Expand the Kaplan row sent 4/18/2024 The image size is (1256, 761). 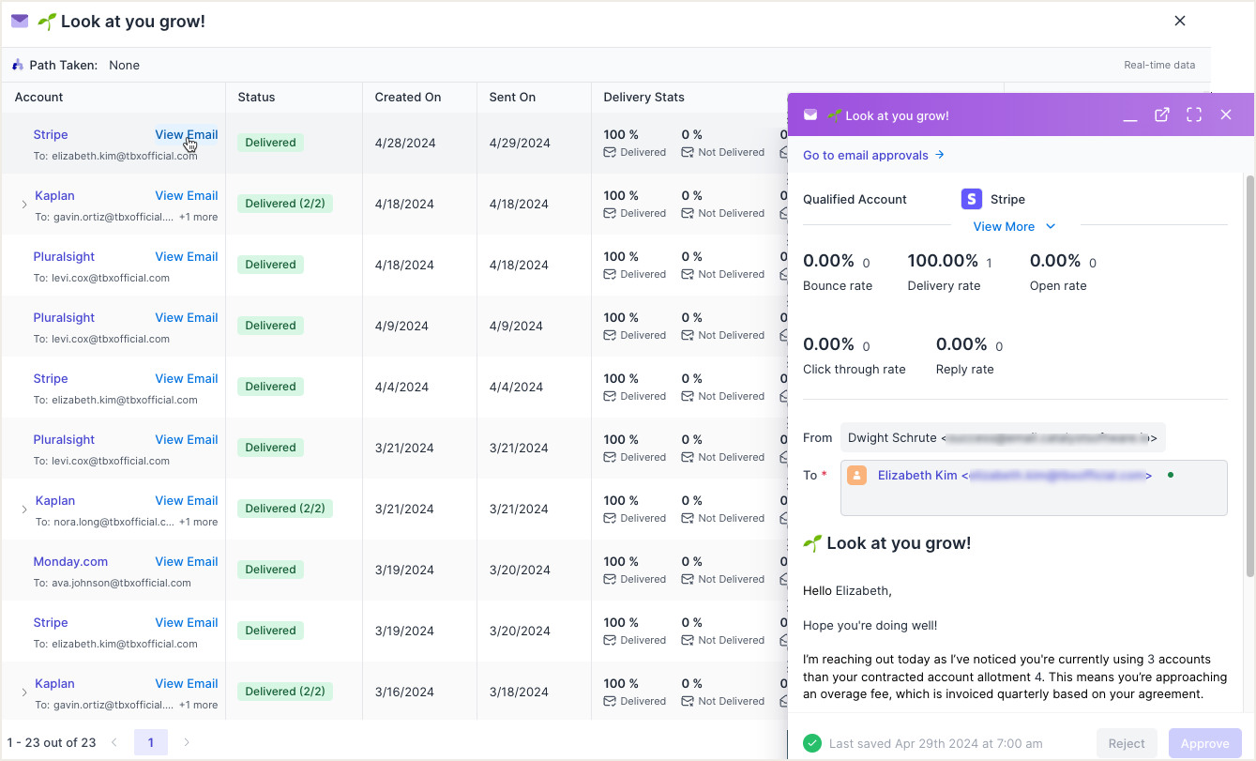[24, 205]
